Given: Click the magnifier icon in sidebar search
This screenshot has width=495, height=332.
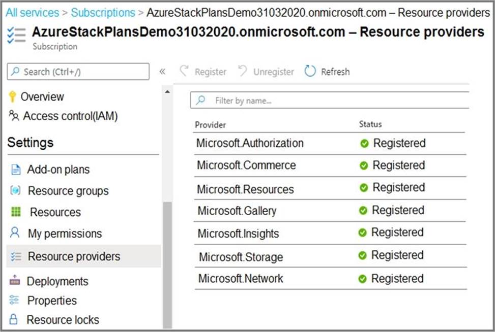Looking at the screenshot, I should pos(15,71).
